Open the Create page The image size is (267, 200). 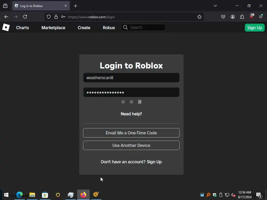84,28
